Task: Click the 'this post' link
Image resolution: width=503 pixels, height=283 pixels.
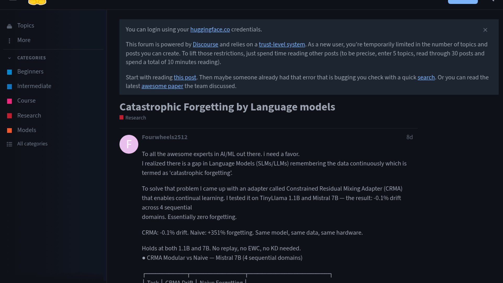Action: (x=185, y=77)
